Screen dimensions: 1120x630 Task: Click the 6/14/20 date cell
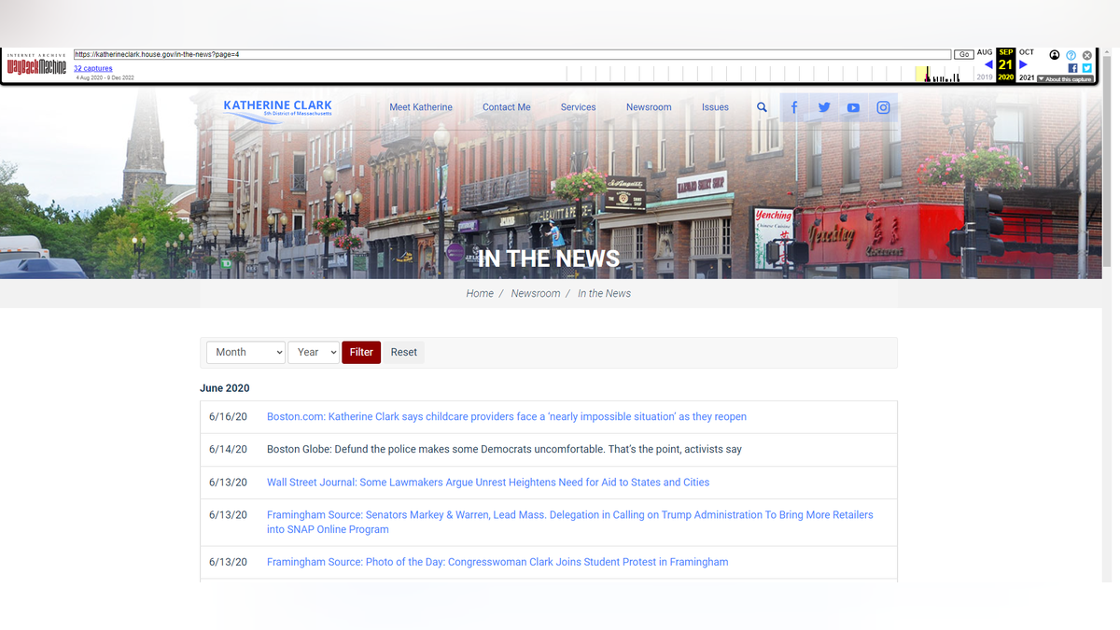tap(229, 450)
